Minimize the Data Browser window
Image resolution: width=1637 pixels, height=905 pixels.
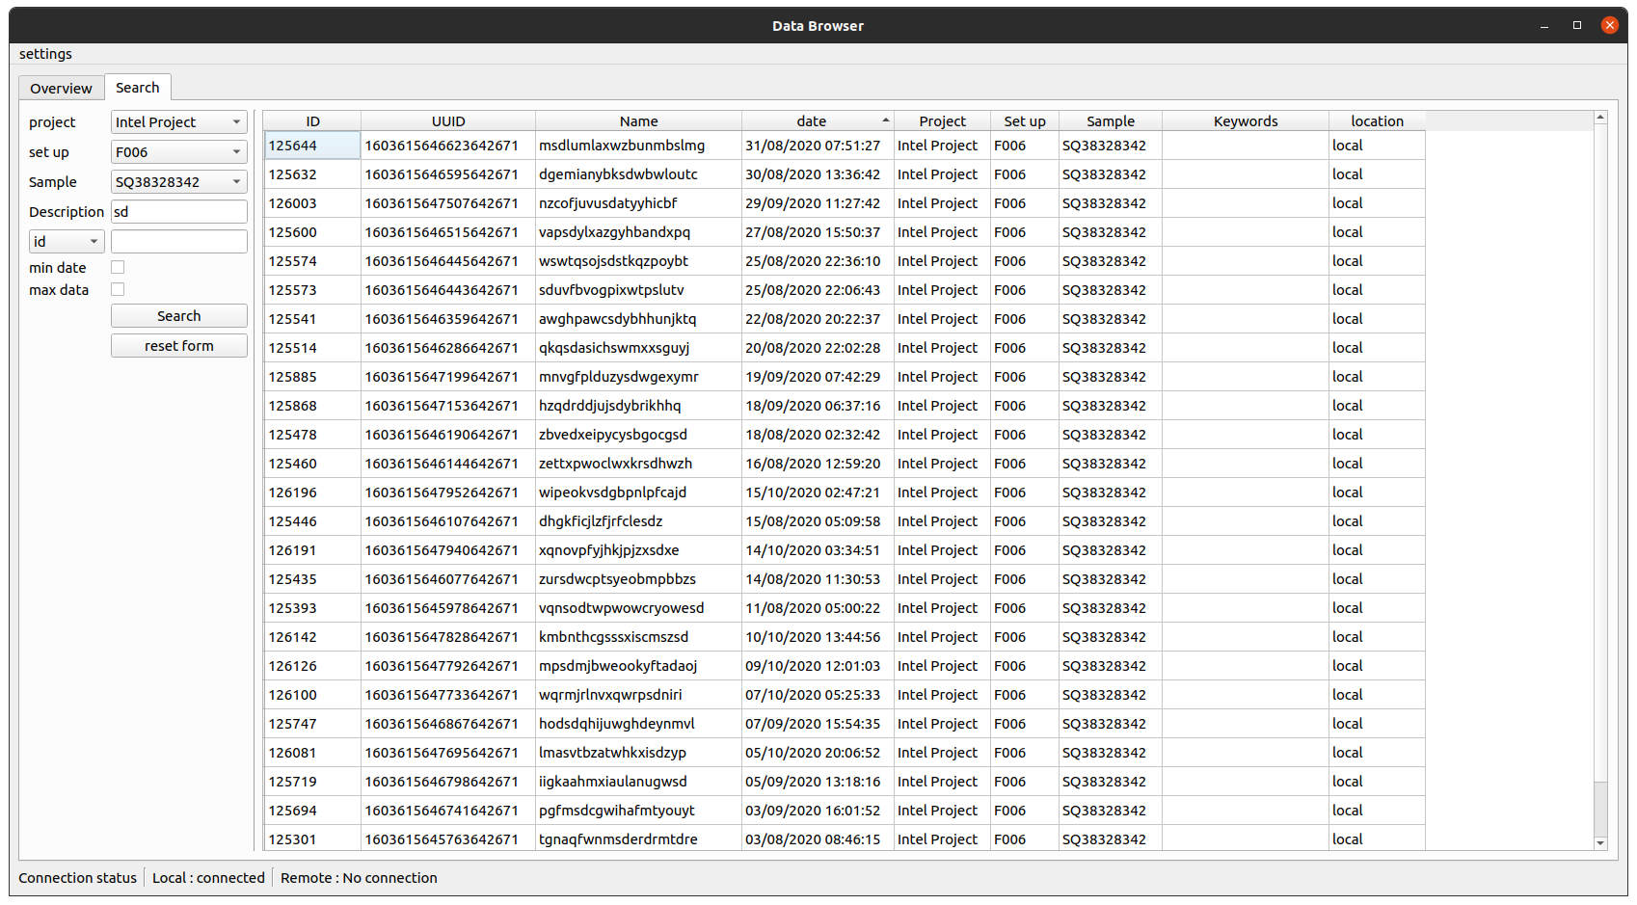(x=1544, y=26)
